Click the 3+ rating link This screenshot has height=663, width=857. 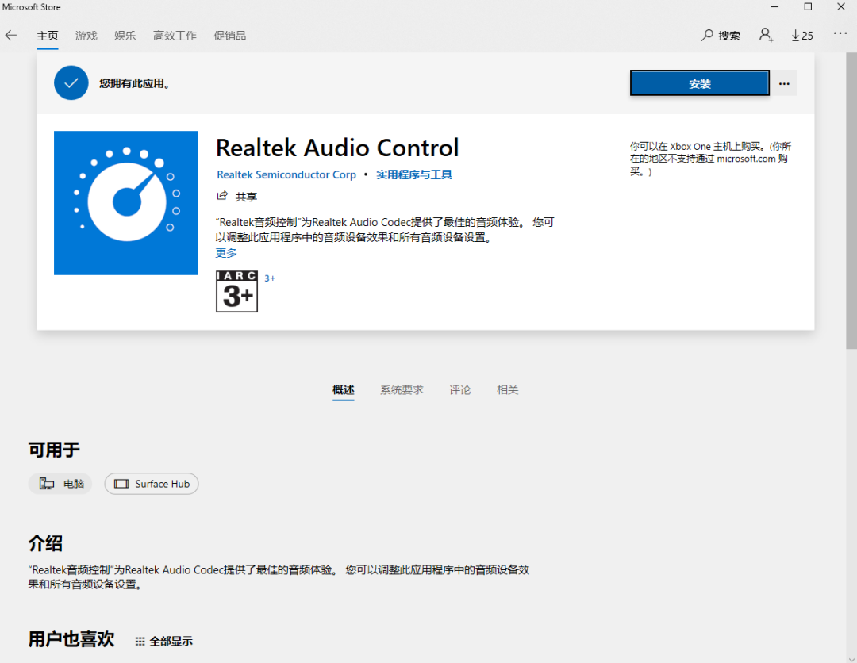click(270, 278)
